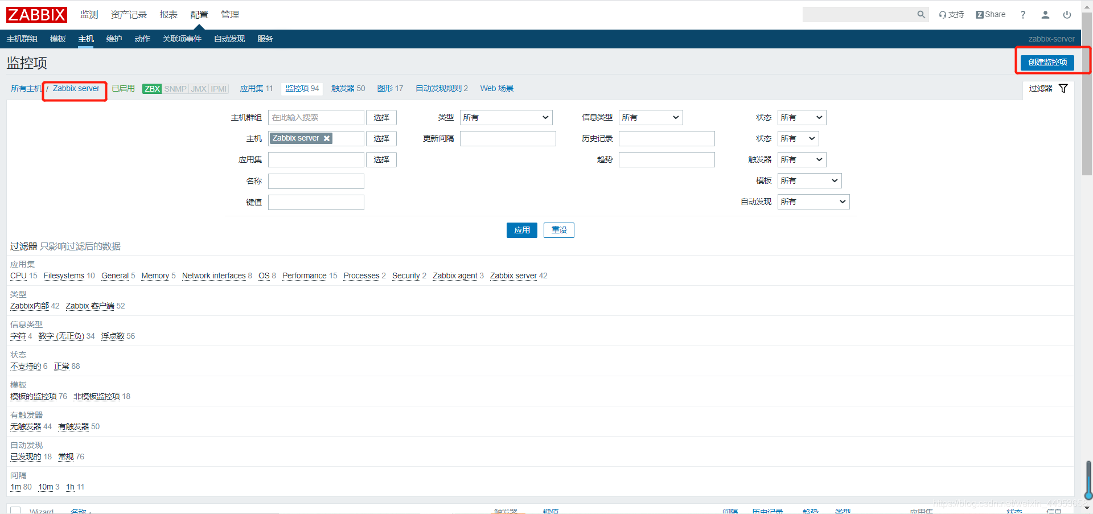
Task: Open the 管理 top menu
Action: point(230,15)
